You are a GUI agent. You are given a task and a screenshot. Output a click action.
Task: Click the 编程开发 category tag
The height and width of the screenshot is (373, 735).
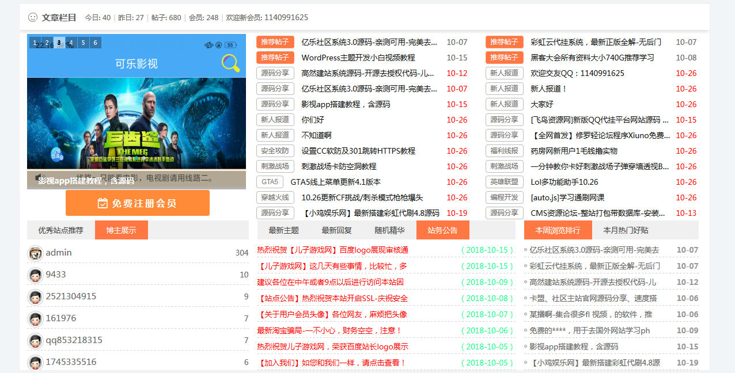click(504, 197)
